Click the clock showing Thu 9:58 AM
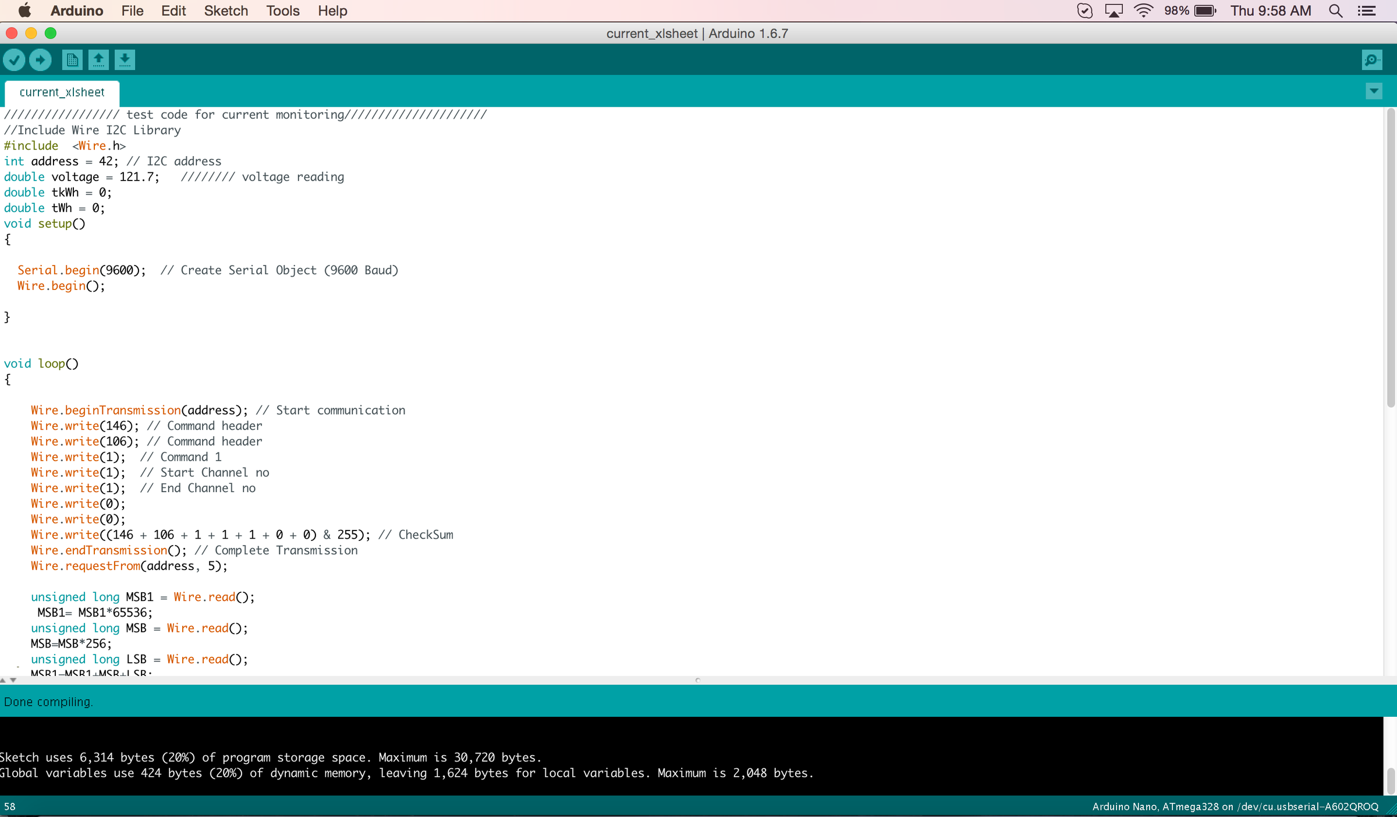The image size is (1397, 817). [1271, 10]
